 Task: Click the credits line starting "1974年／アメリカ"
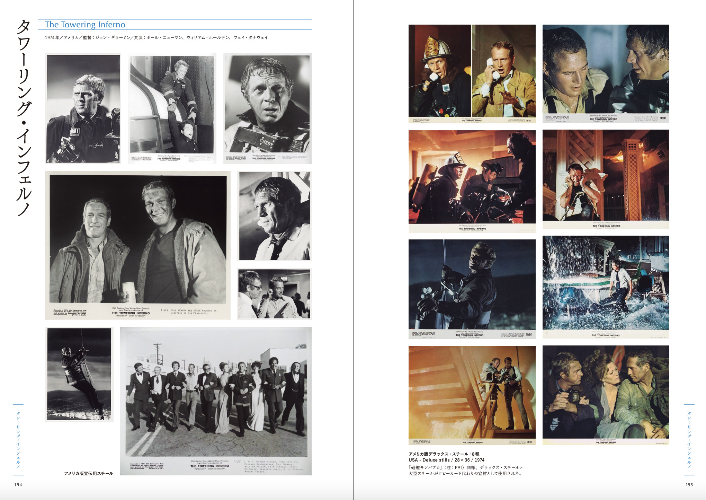click(156, 37)
